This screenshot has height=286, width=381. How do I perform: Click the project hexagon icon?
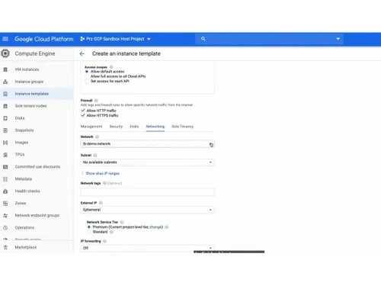[82, 39]
